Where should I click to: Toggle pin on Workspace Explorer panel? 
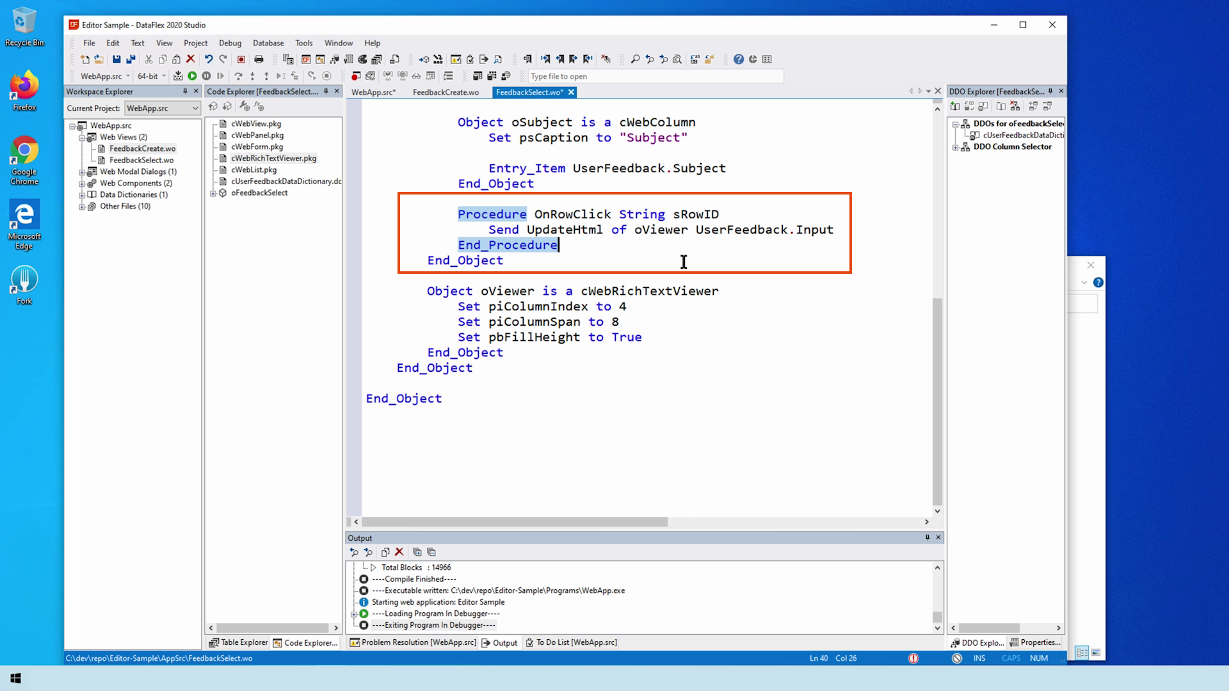pyautogui.click(x=185, y=91)
